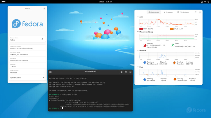Close the About settings window
The height and width of the screenshot is (118, 211).
point(44,9)
